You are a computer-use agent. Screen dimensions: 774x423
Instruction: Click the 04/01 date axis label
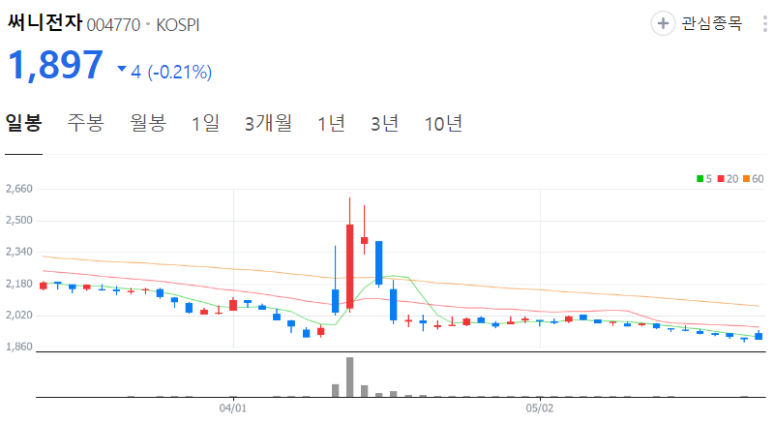pyautogui.click(x=233, y=408)
